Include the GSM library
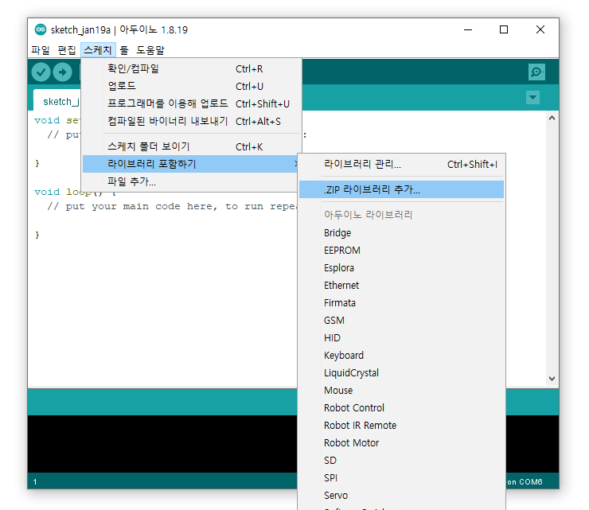Image resolution: width=589 pixels, height=510 pixels. click(x=402, y=321)
